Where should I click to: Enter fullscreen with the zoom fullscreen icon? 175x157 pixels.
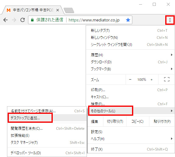click(x=167, y=79)
